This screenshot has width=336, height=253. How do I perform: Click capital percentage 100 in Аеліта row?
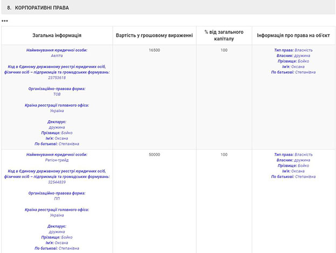223,50
